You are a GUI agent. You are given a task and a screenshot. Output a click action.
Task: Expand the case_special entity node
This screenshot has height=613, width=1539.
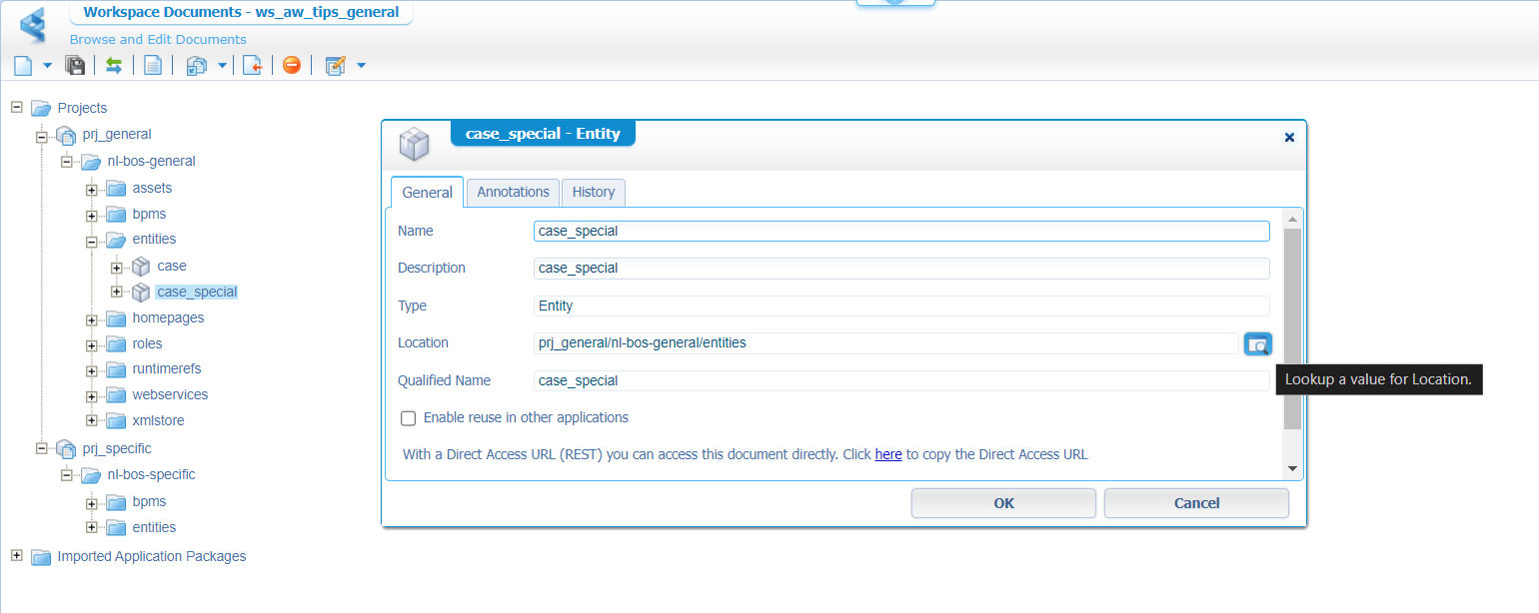tap(117, 293)
